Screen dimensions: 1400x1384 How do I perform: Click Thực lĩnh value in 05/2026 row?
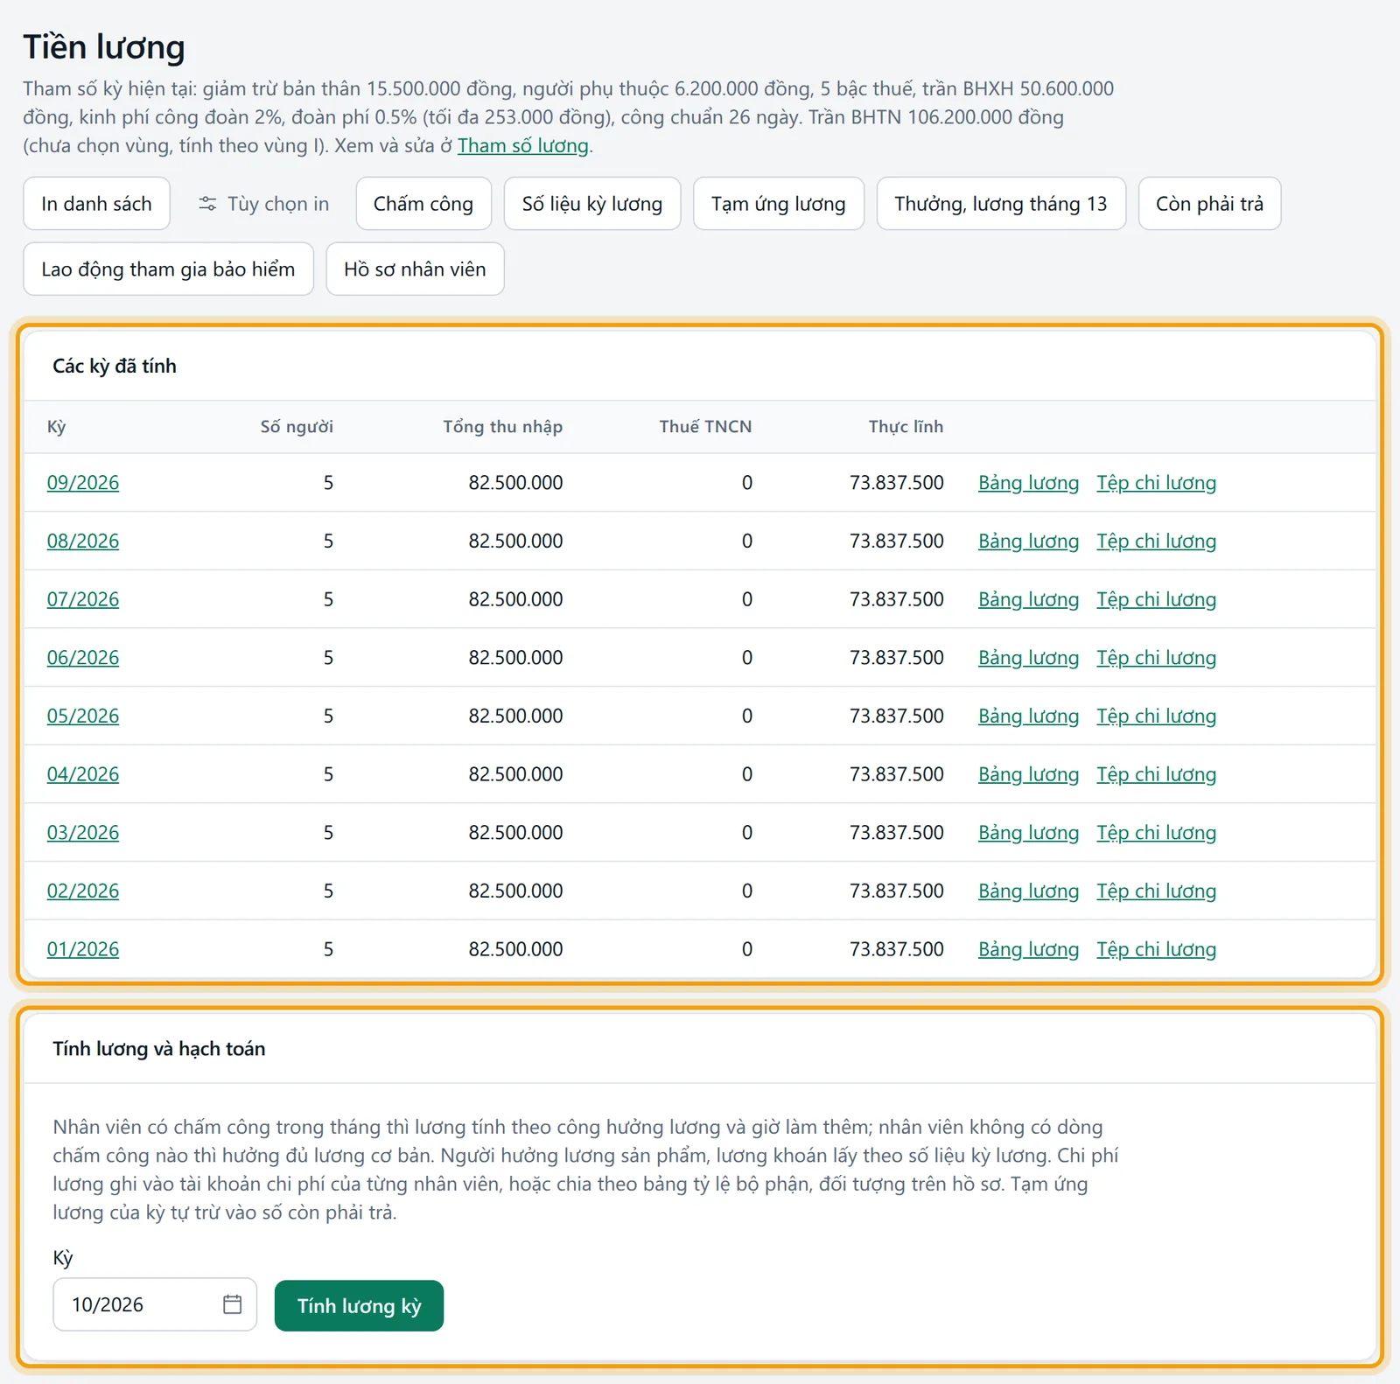click(896, 716)
